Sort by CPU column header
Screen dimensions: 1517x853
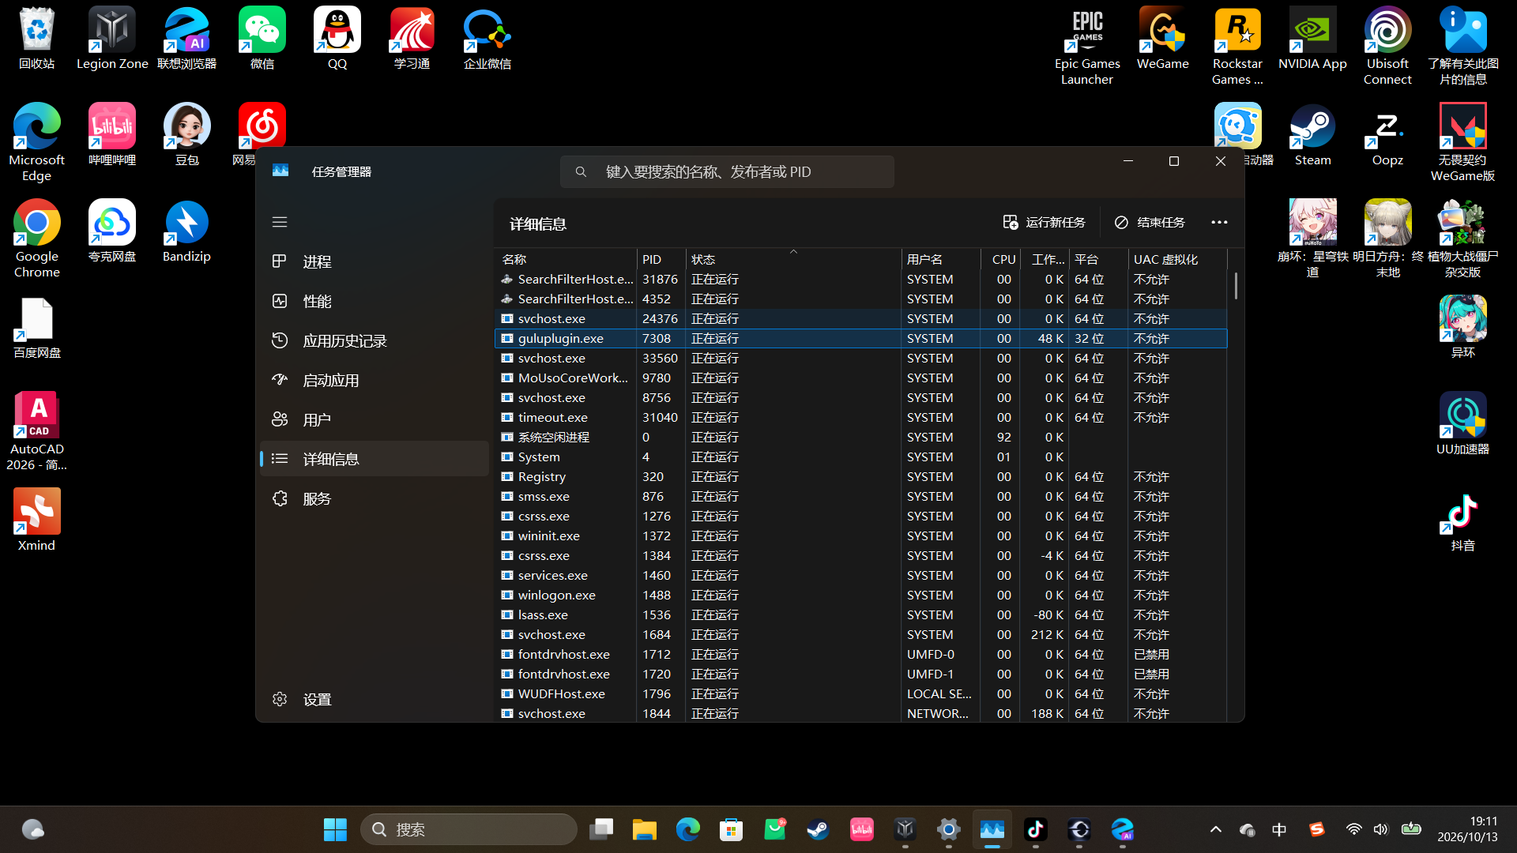click(1000, 259)
